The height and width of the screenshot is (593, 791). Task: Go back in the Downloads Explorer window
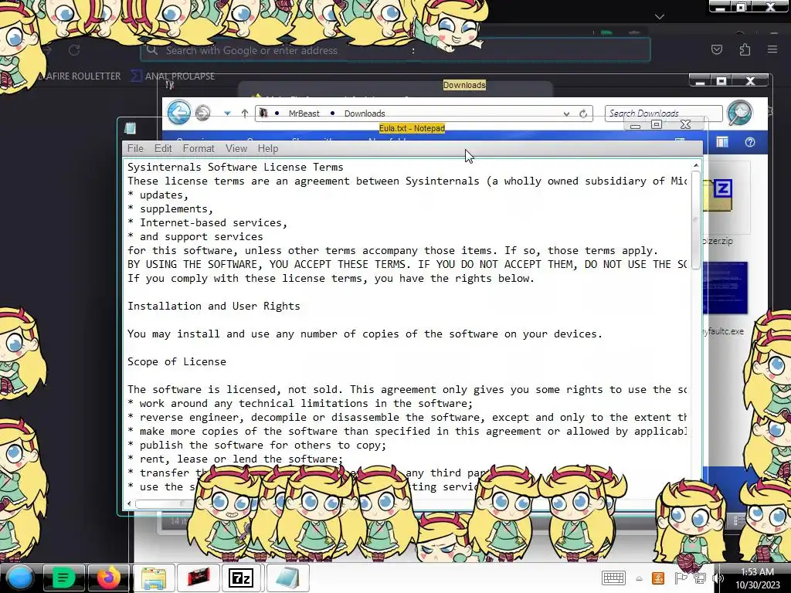(x=179, y=112)
